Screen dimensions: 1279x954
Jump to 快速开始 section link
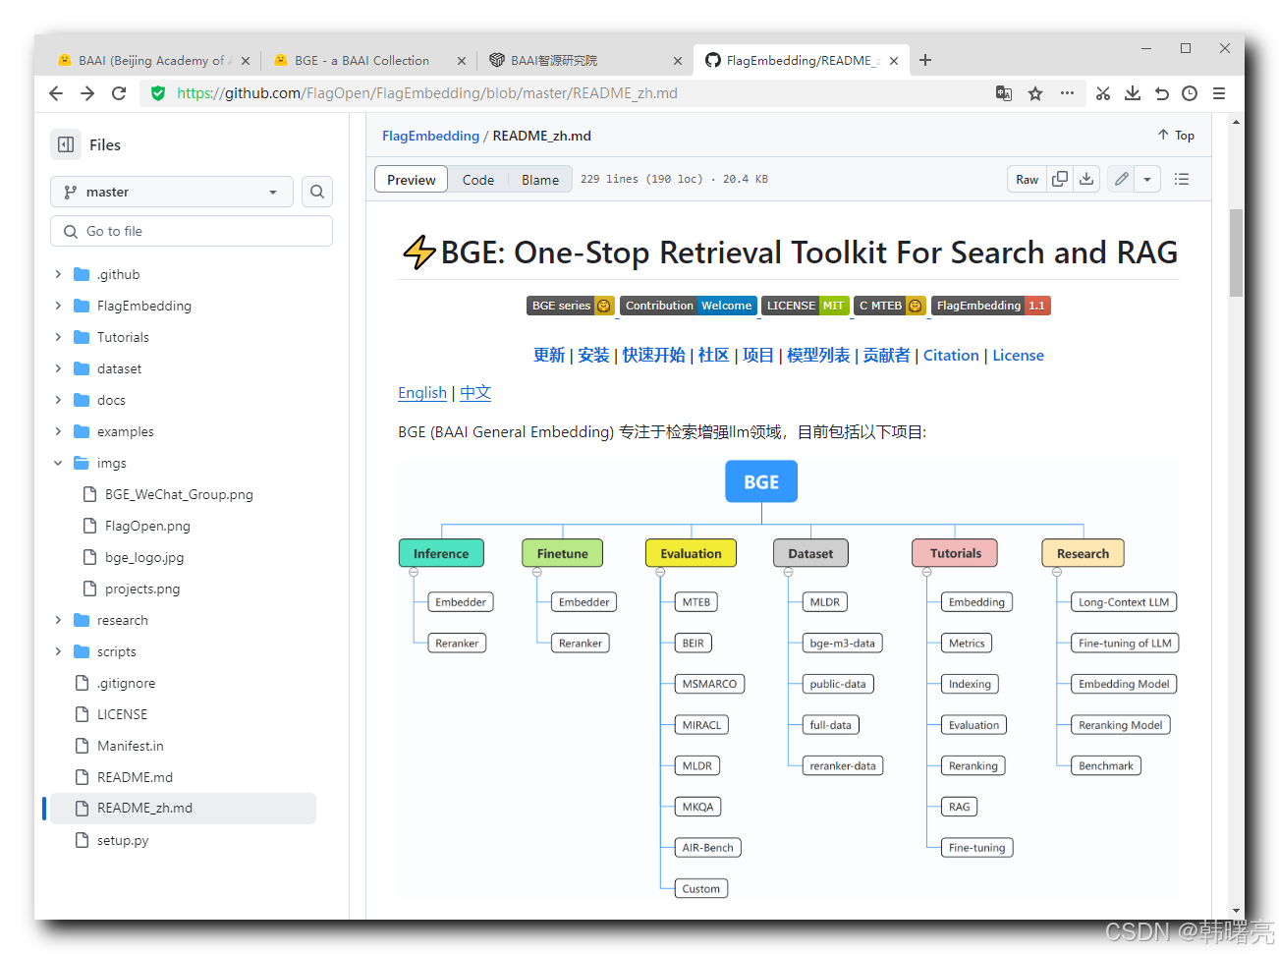coord(653,356)
